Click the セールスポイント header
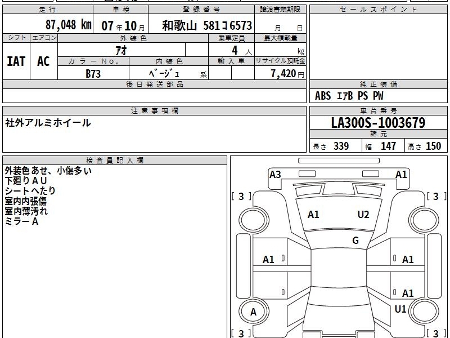This screenshot has width=450, height=338. tap(378, 10)
